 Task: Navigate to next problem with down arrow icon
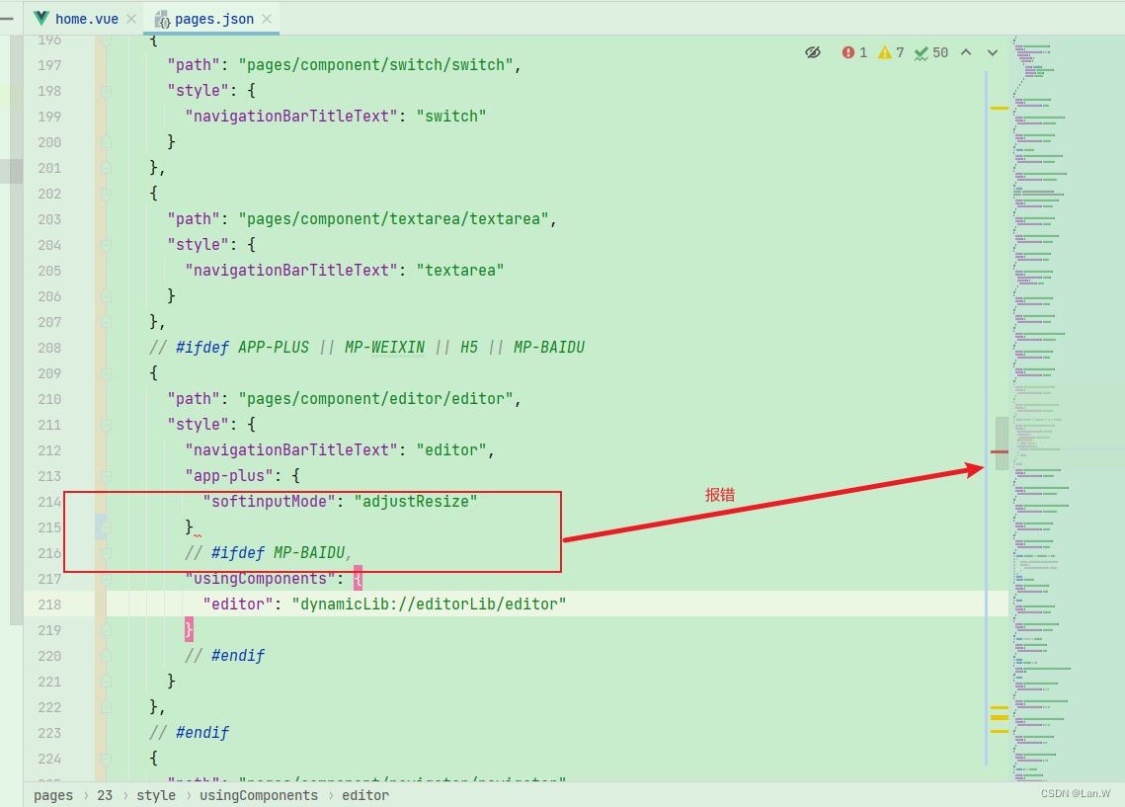coord(993,52)
